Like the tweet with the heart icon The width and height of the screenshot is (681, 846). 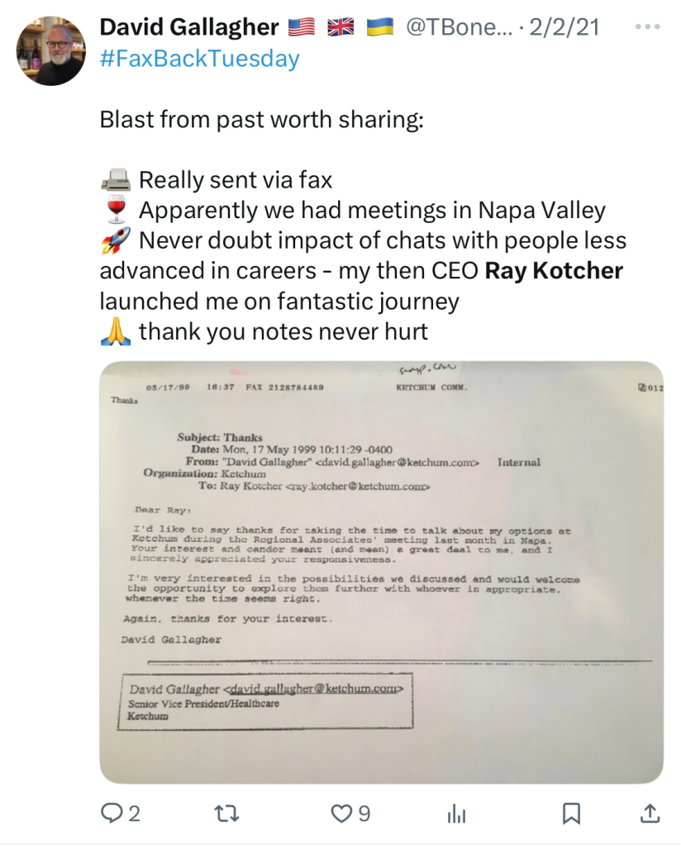point(341,814)
